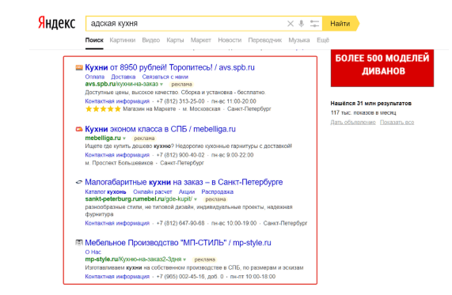Image resolution: width=452 pixels, height=295 pixels.
Task: Select the Поиск tab
Action: click(x=94, y=40)
